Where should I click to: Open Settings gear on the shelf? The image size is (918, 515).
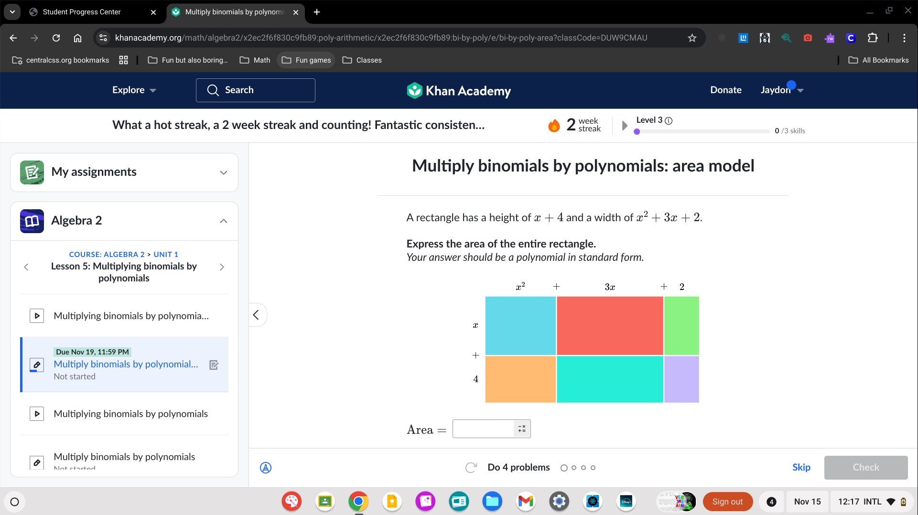click(559, 501)
